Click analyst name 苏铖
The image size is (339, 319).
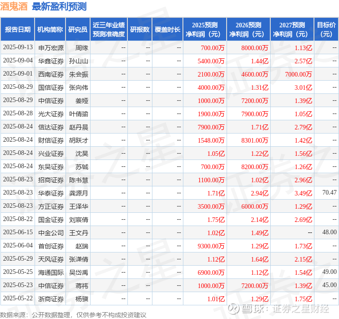(x=82, y=167)
